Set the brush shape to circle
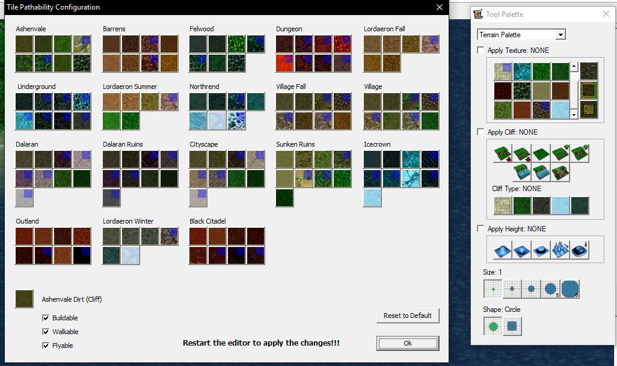617x366 pixels. tap(493, 326)
